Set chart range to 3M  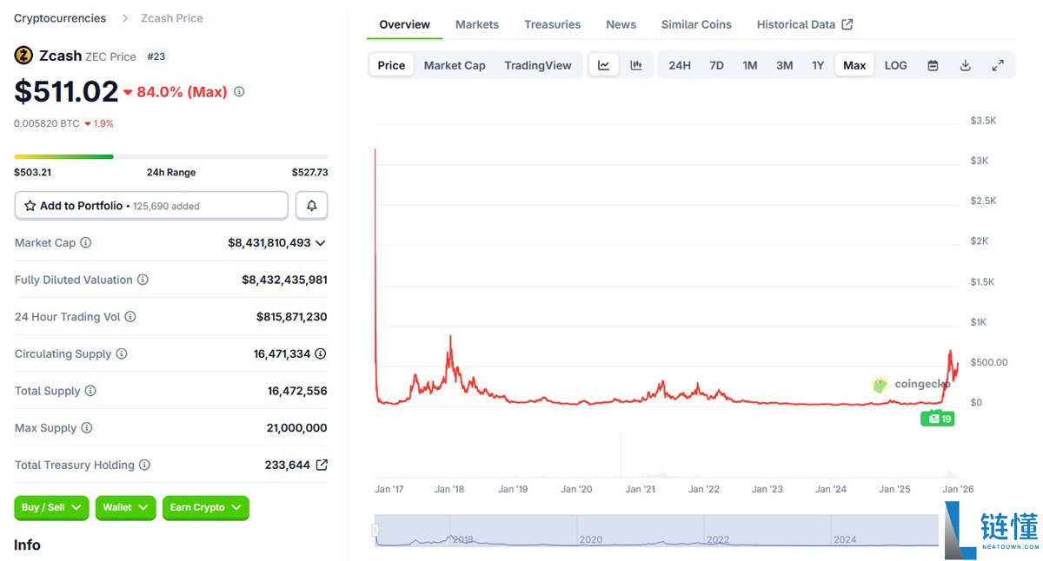785,65
